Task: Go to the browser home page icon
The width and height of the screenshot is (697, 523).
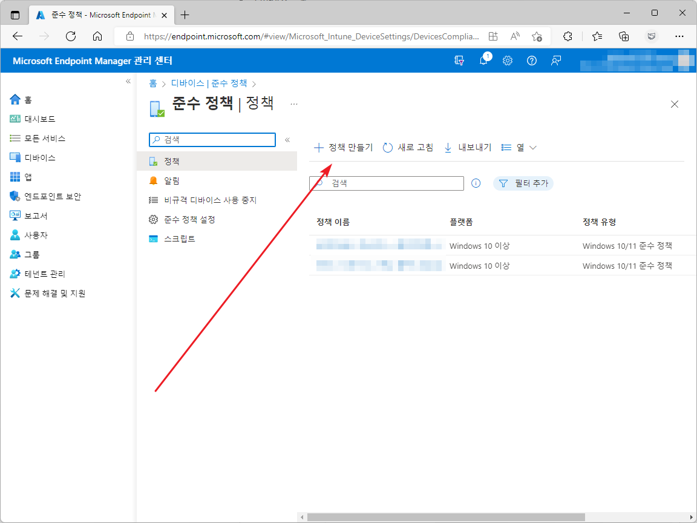Action: pyautogui.click(x=97, y=36)
